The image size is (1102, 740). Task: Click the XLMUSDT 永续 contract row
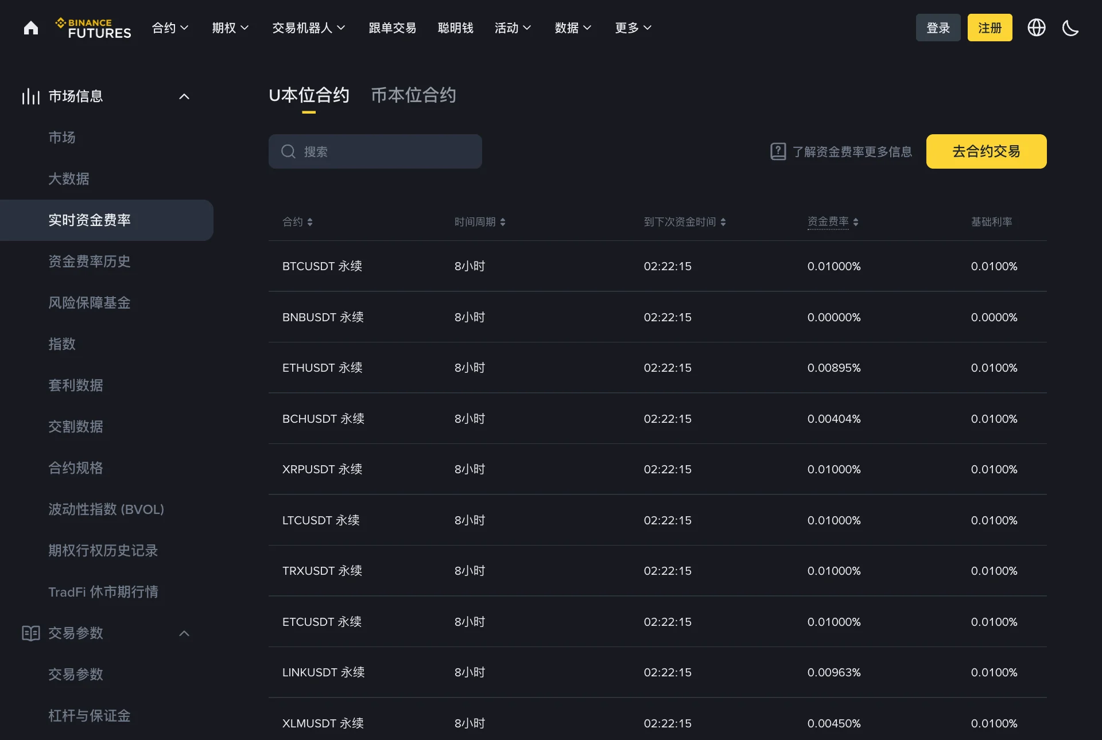(657, 719)
